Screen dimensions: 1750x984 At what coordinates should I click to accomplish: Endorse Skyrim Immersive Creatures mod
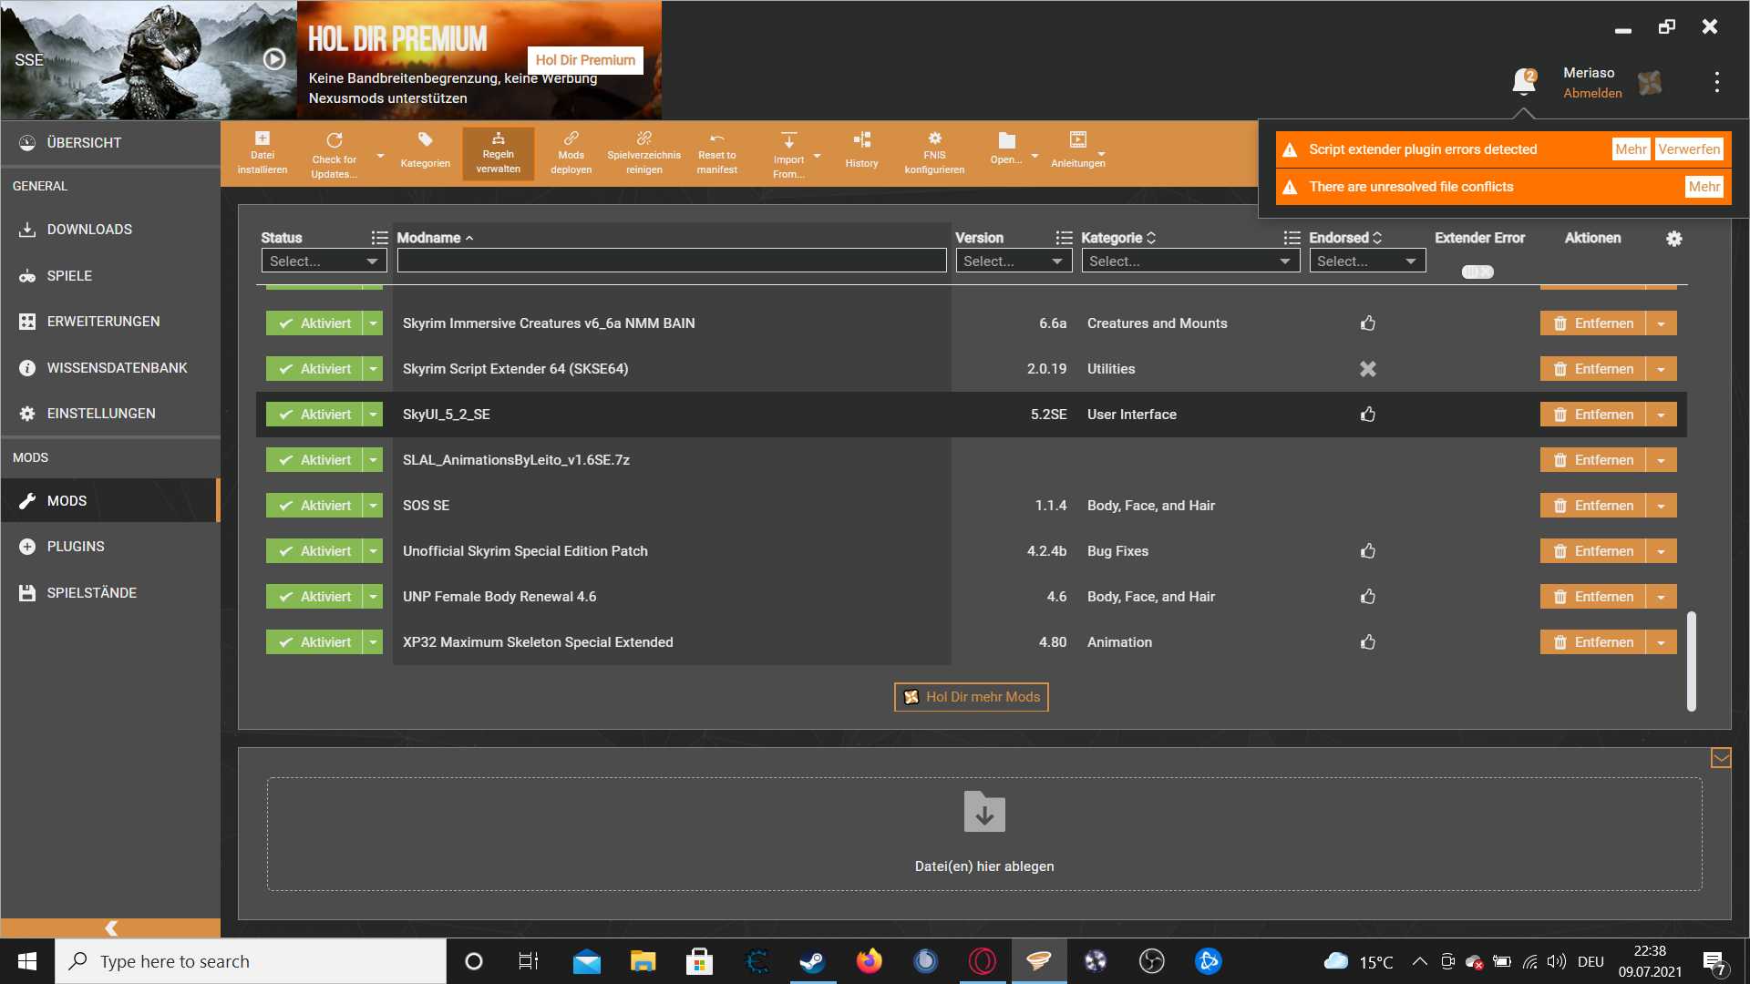[1368, 323]
